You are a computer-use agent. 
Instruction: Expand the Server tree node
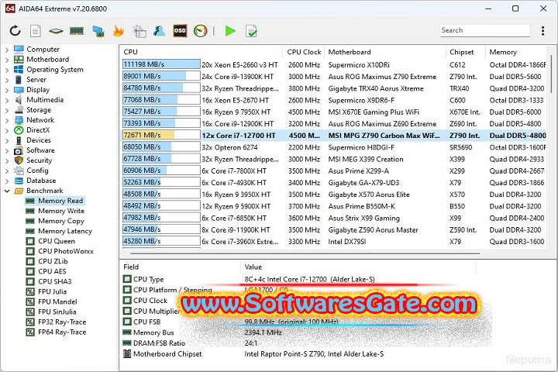(x=7, y=80)
